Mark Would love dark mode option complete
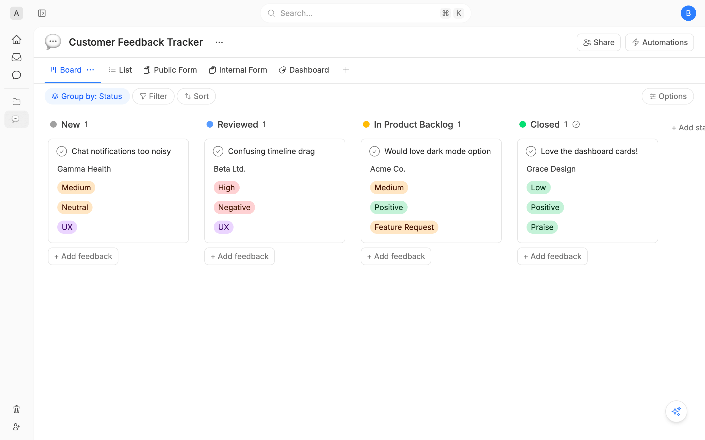Viewport: 705px width, 440px height. coord(375,151)
